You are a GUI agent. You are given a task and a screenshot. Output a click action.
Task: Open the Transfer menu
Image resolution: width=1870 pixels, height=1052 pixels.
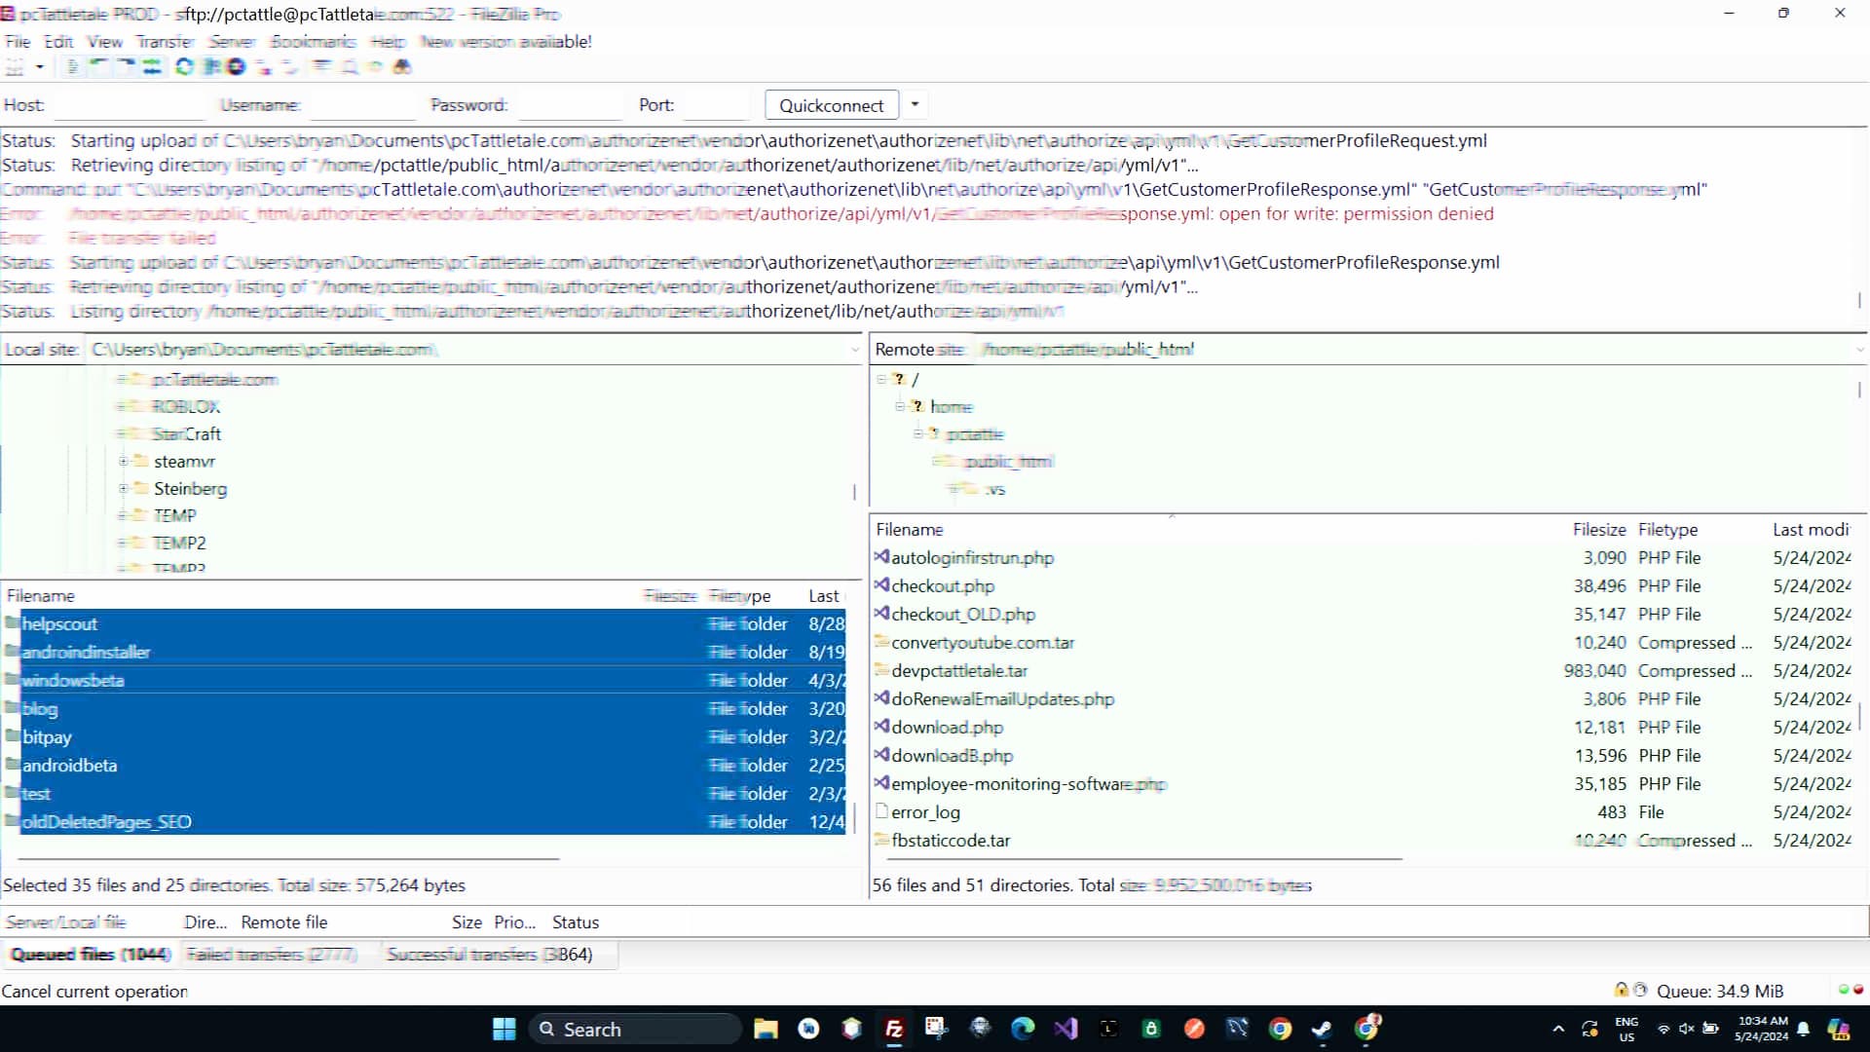tap(165, 42)
